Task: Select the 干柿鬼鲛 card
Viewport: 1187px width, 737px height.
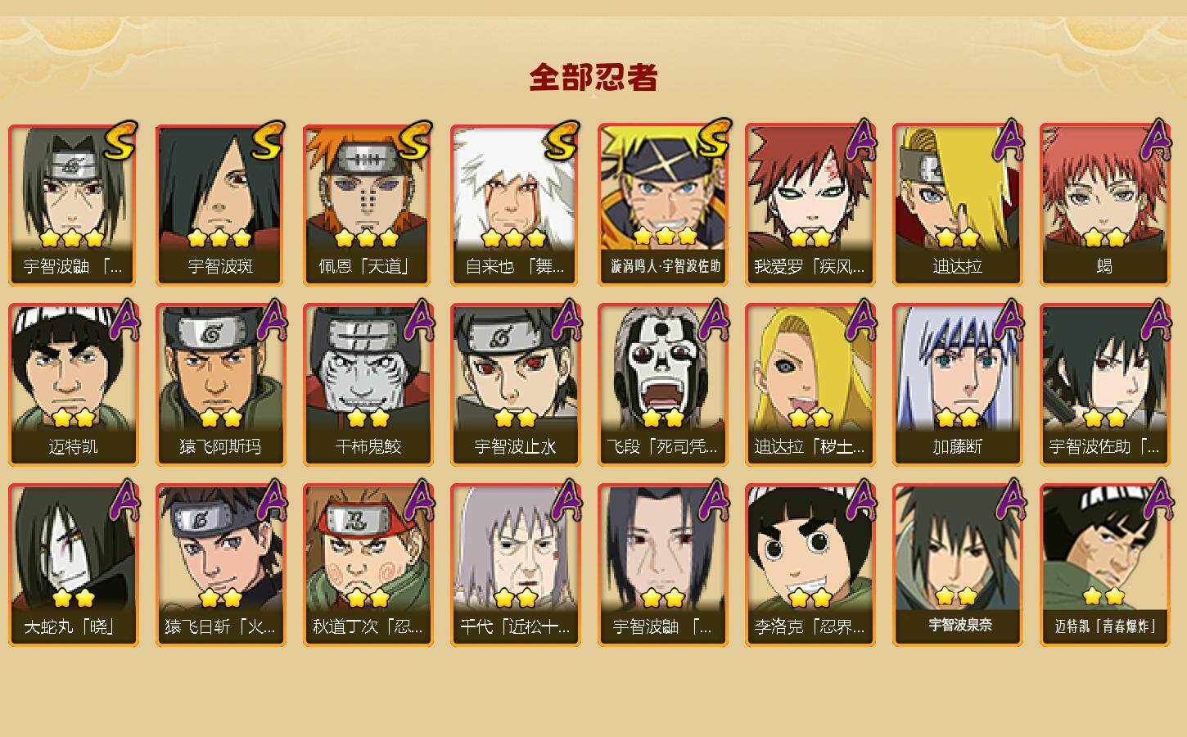Action: pos(368,385)
